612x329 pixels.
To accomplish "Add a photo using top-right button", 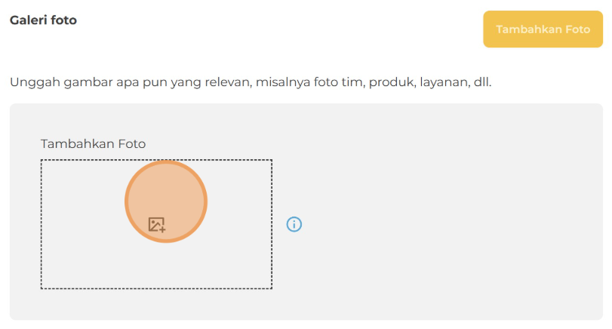I will click(x=543, y=29).
